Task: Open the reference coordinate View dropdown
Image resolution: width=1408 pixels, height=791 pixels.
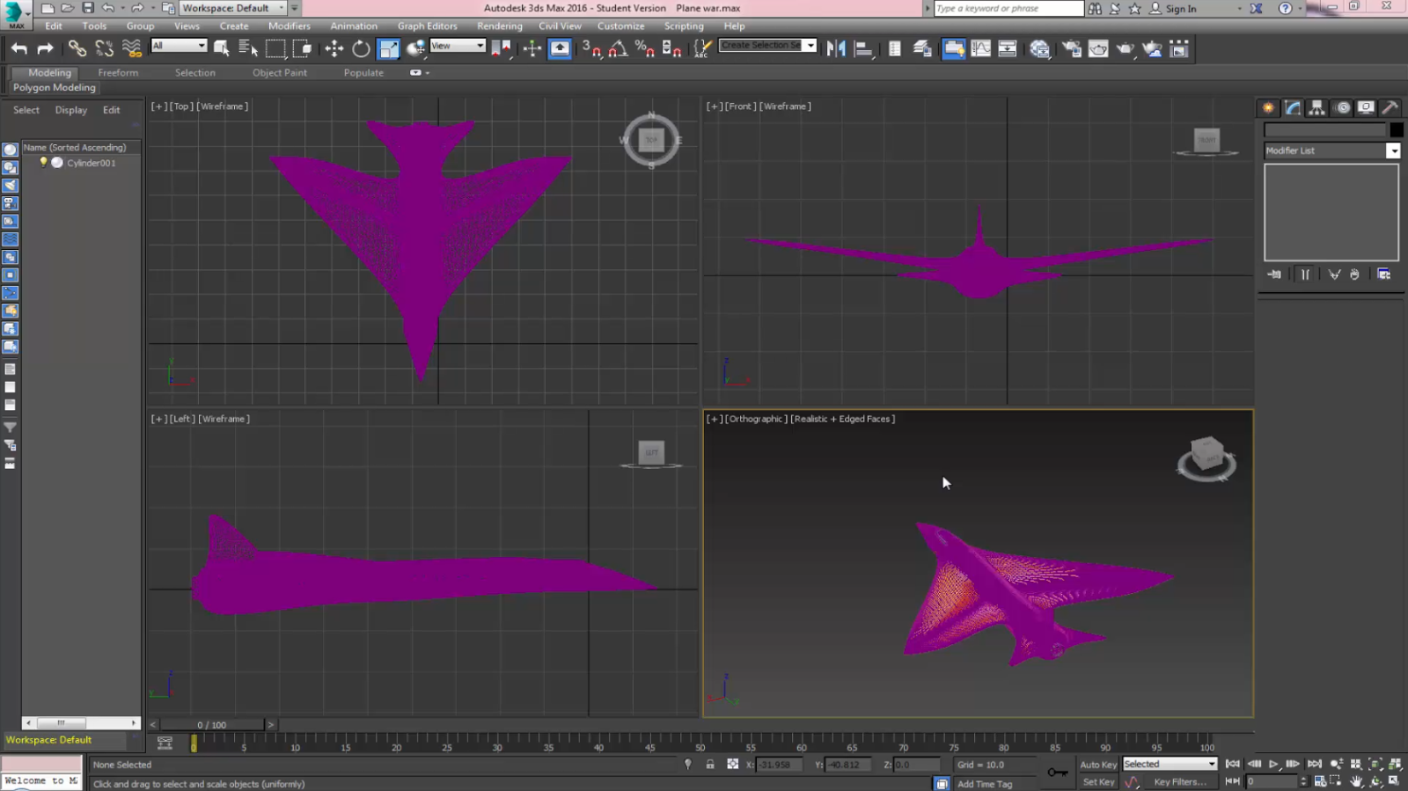Action: (x=458, y=46)
